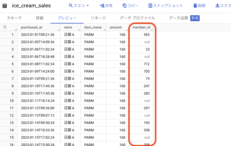Select cell 2023-01-12T09:36:00
The image size is (231, 146).
[38, 108]
